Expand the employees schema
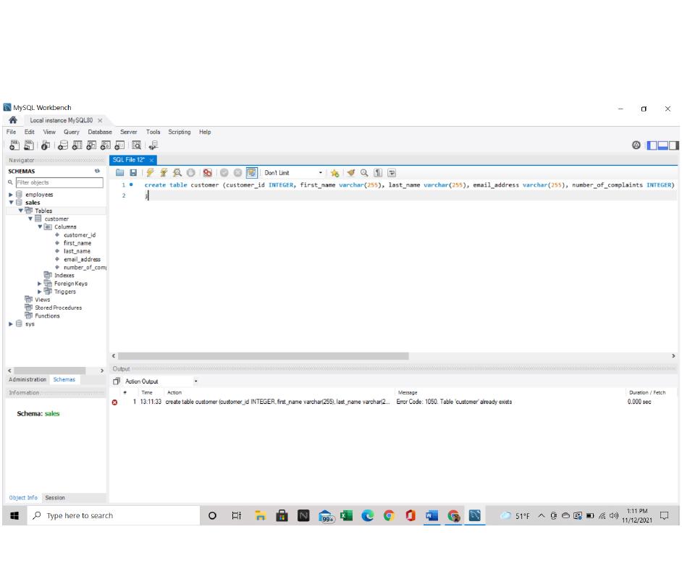The width and height of the screenshot is (682, 579). (11, 195)
